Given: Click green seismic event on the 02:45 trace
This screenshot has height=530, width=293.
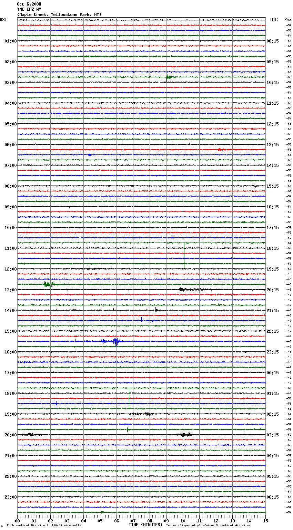Looking at the screenshot, I should point(169,77).
